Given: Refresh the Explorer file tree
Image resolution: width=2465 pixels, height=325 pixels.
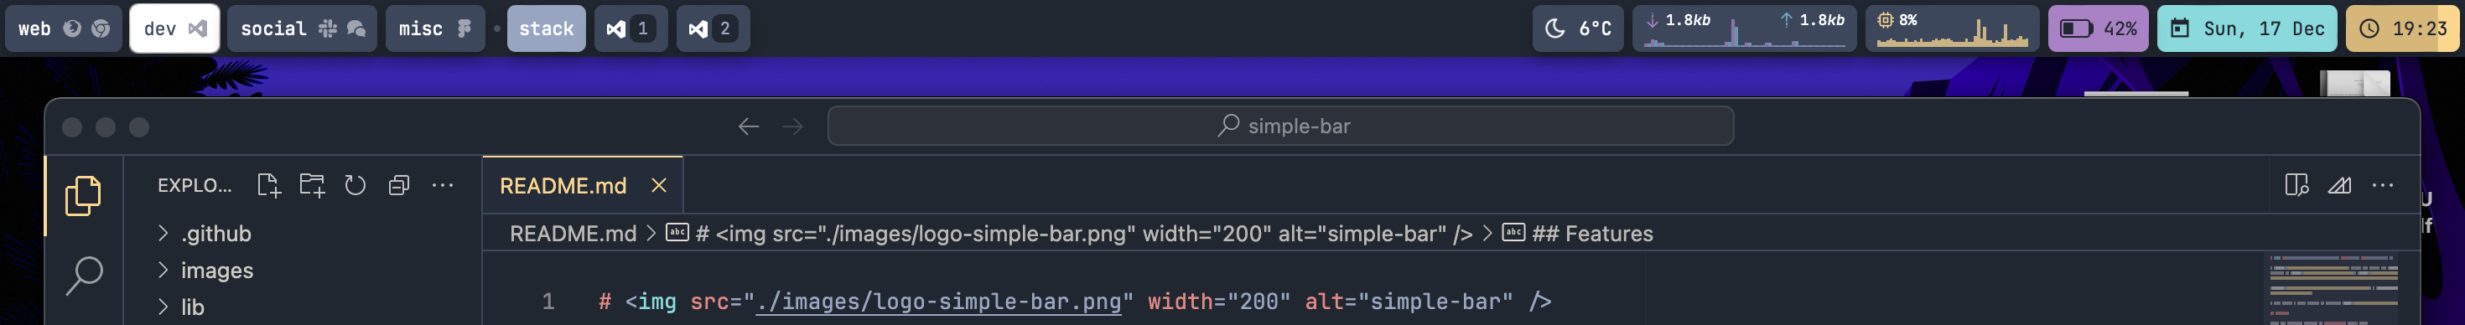Looking at the screenshot, I should point(355,185).
